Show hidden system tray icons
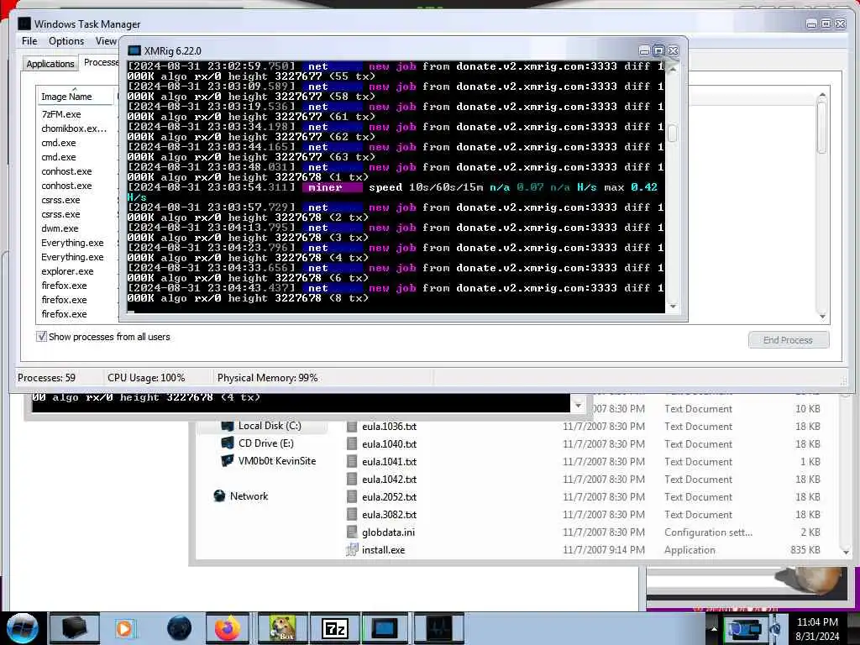Image resolution: width=860 pixels, height=645 pixels. [714, 629]
